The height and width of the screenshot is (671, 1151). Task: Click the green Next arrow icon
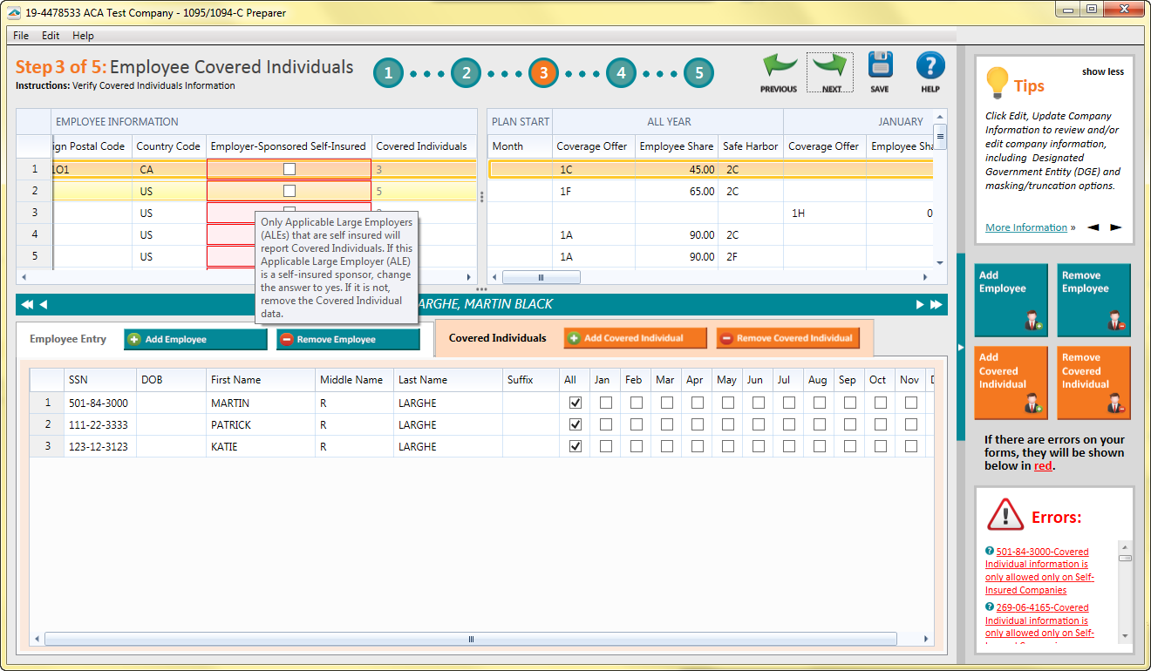coord(829,66)
